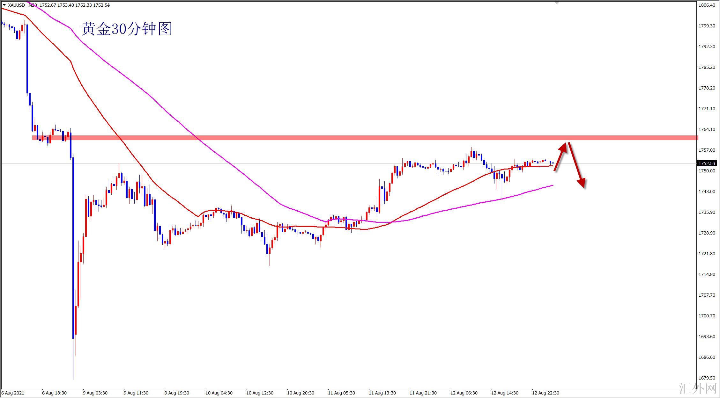Click the 12 Aug 06:30 time label

pos(464,393)
